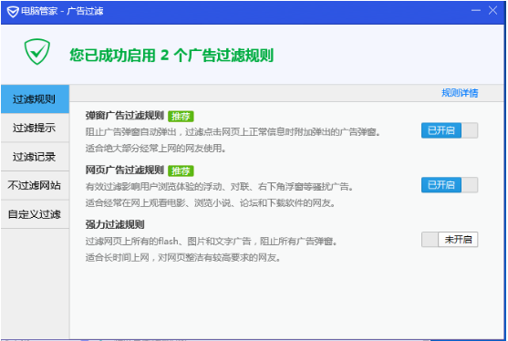
Task: Click the 推荐 badge beside 网页广告过滤规则
Action: pyautogui.click(x=181, y=170)
